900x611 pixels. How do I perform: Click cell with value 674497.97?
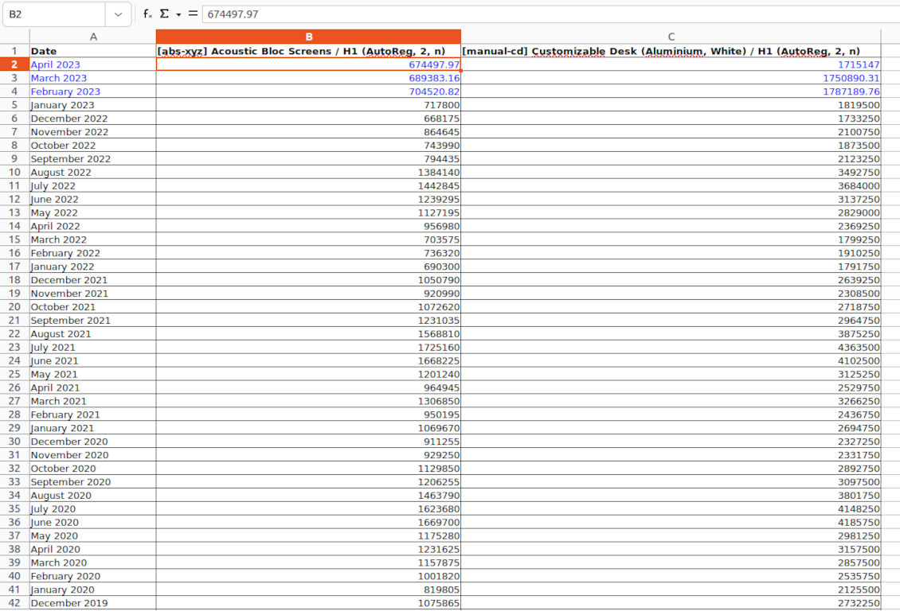tap(309, 64)
